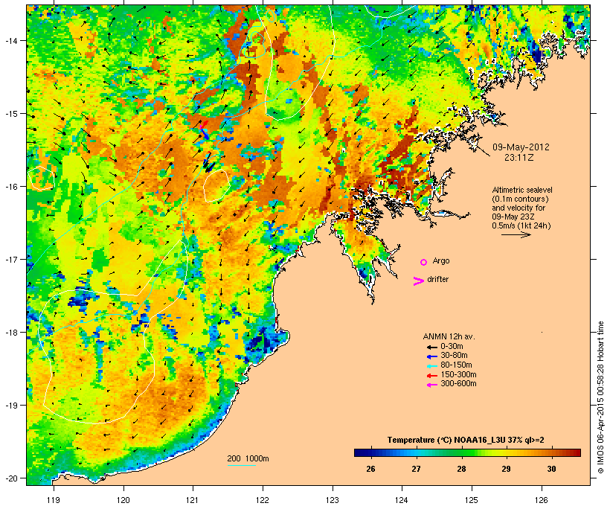Click the longitude axis label 123
Viewport: 610px width, 506px height.
point(333,500)
